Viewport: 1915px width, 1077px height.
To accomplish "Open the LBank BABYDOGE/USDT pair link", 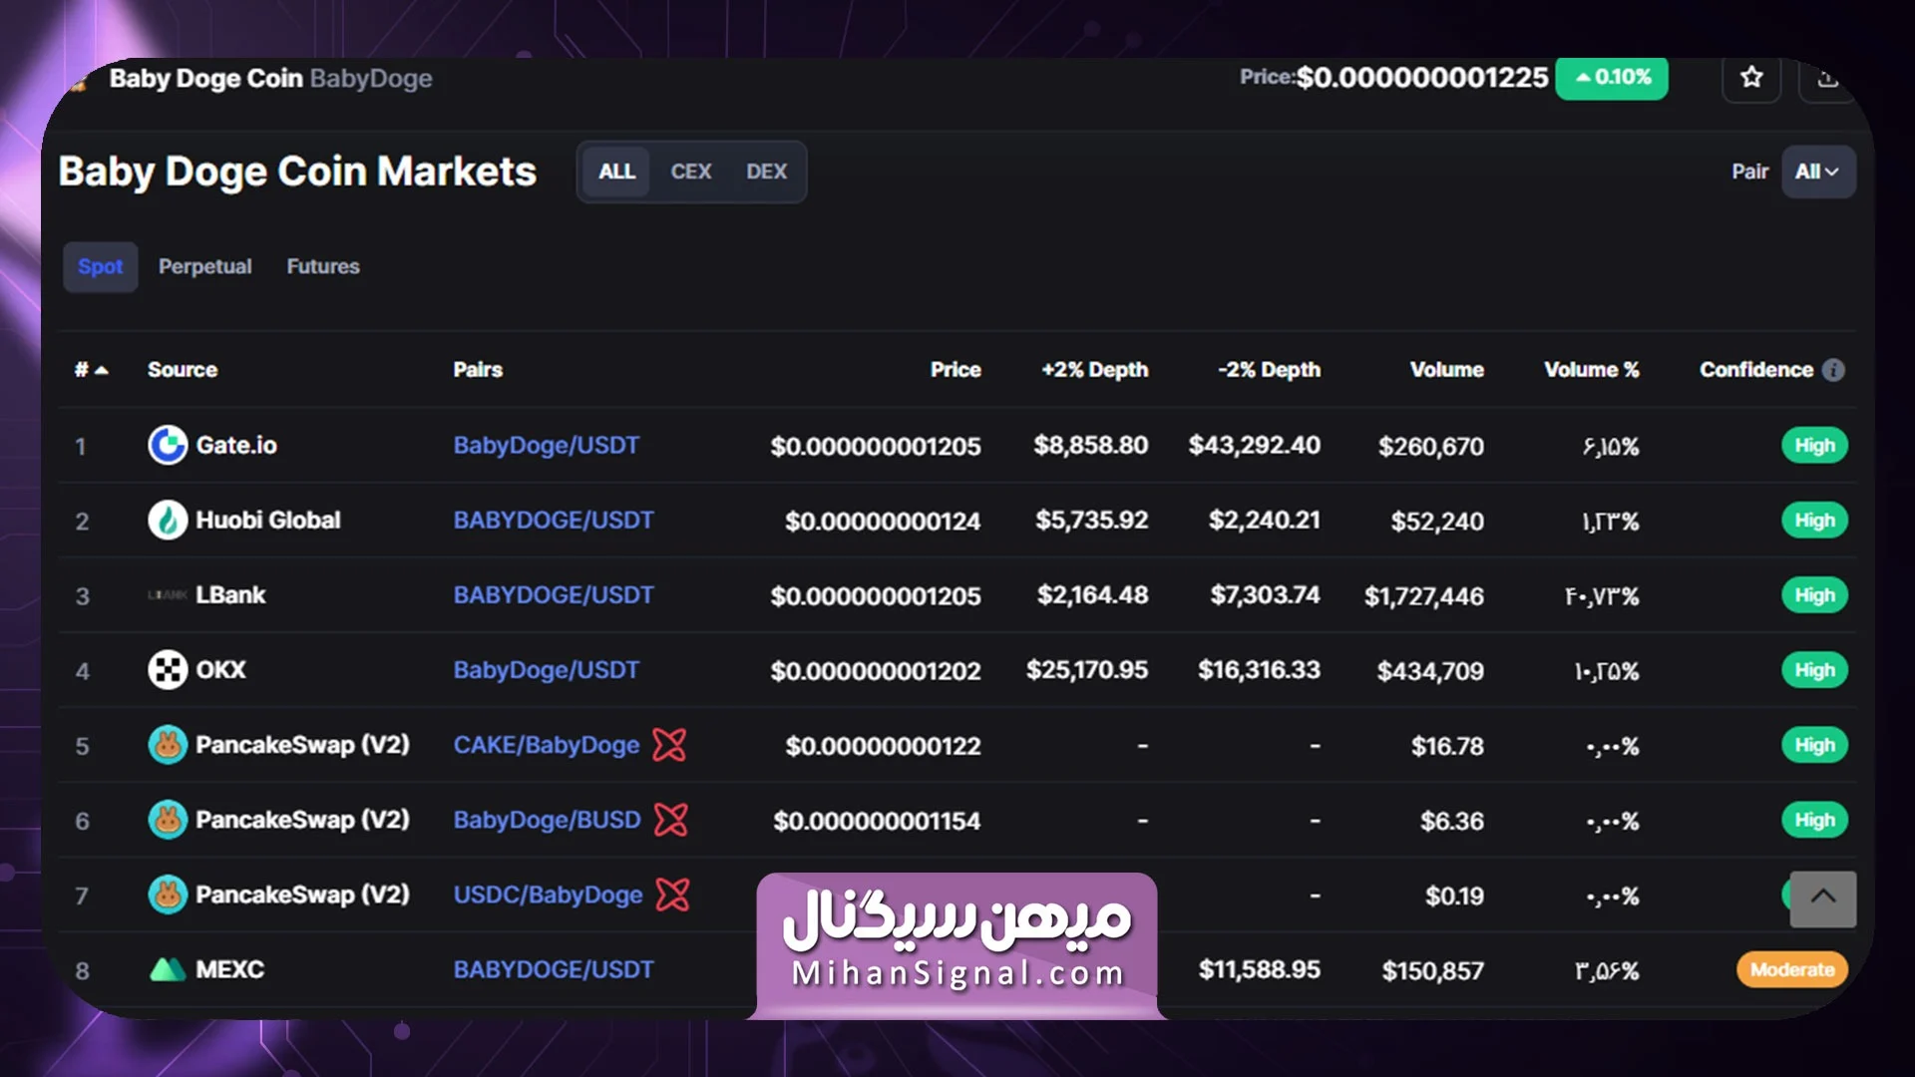I will pyautogui.click(x=554, y=595).
